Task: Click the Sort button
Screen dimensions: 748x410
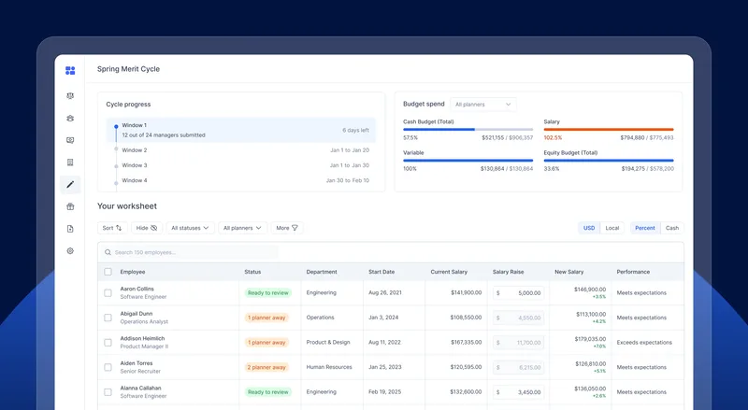Action: (112, 228)
